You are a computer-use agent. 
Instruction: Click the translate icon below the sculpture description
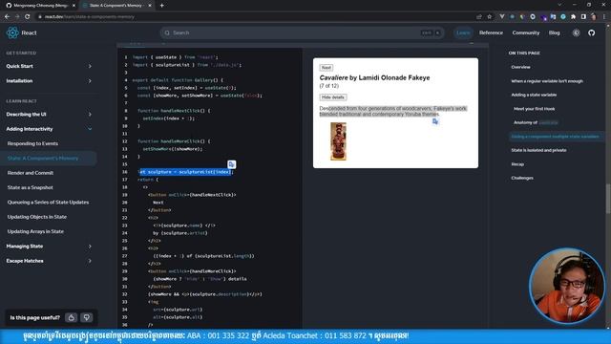pos(435,121)
